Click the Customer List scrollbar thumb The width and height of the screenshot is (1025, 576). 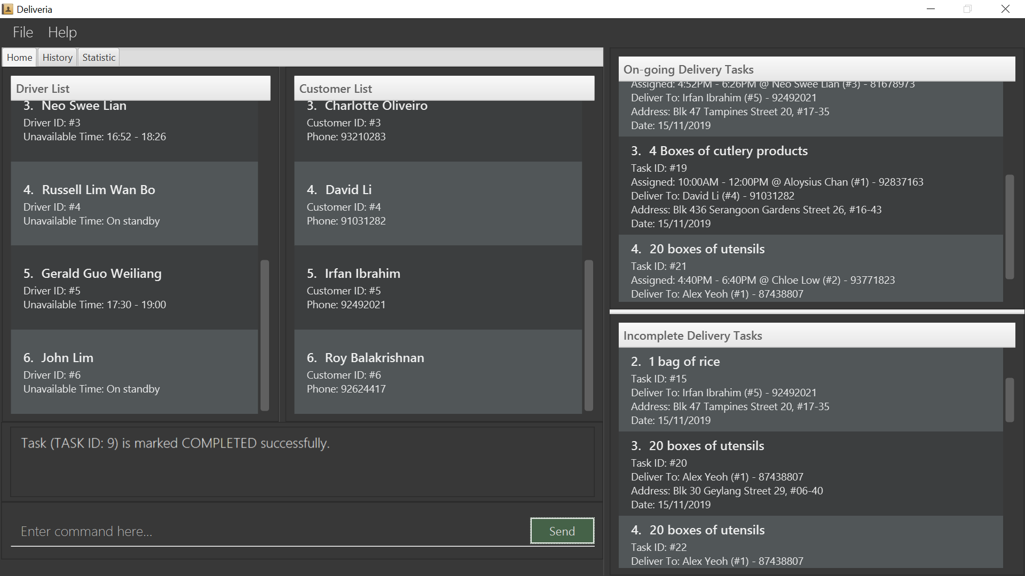coord(588,335)
